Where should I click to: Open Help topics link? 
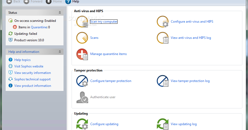tap(22, 60)
